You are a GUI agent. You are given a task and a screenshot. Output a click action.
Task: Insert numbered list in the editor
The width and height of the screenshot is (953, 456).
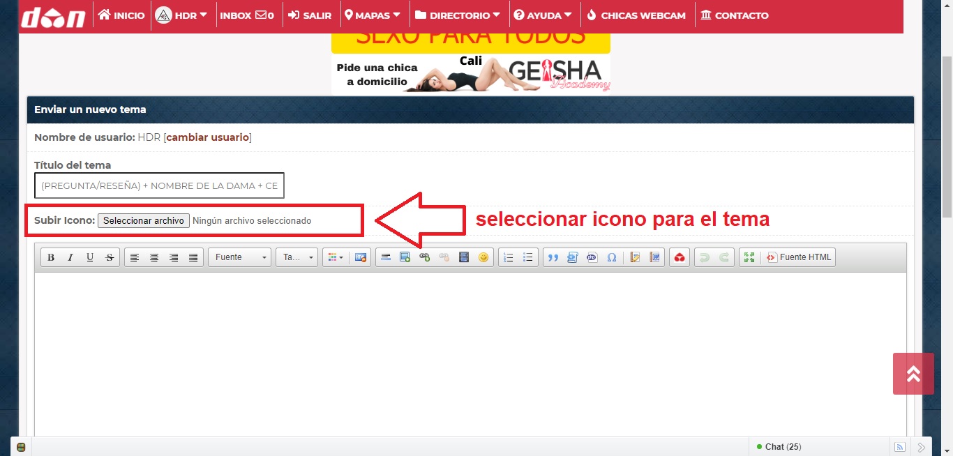pyautogui.click(x=509, y=257)
